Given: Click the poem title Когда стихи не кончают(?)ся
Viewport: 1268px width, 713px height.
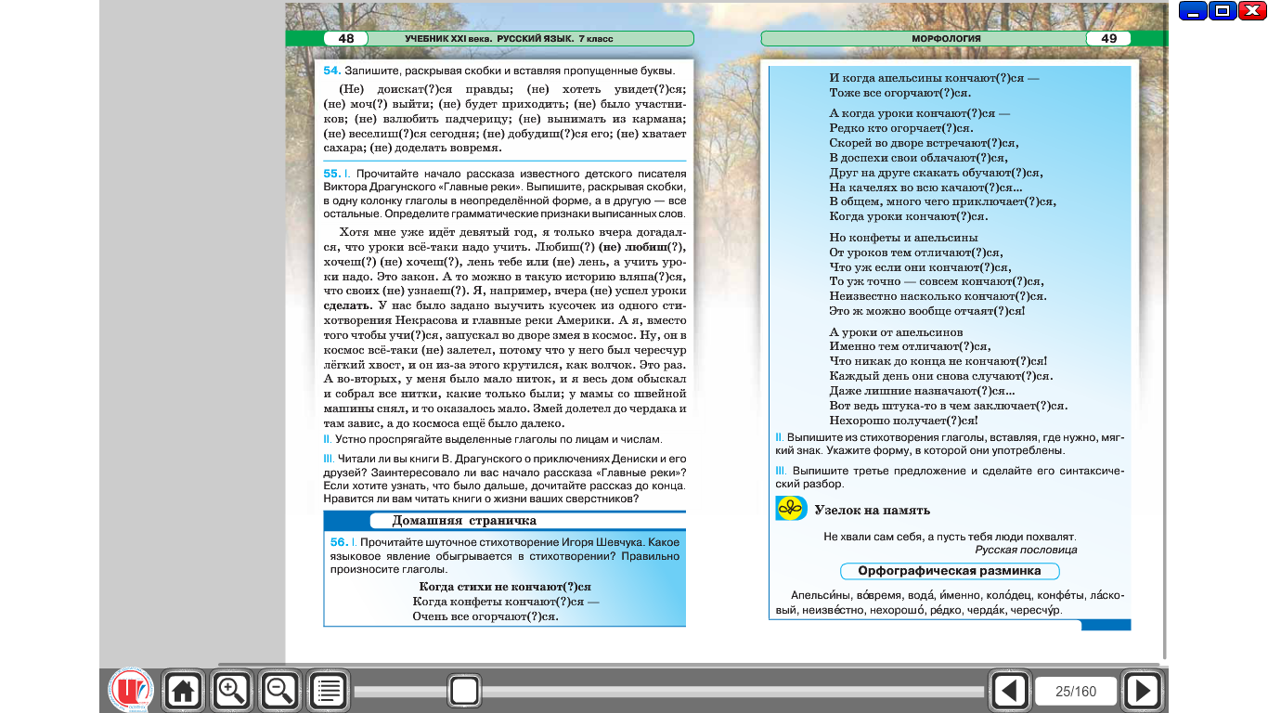Looking at the screenshot, I should [x=505, y=587].
